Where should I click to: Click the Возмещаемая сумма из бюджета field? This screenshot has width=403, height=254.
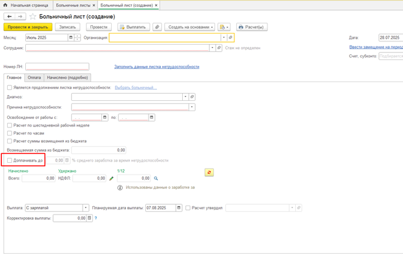[x=99, y=150]
